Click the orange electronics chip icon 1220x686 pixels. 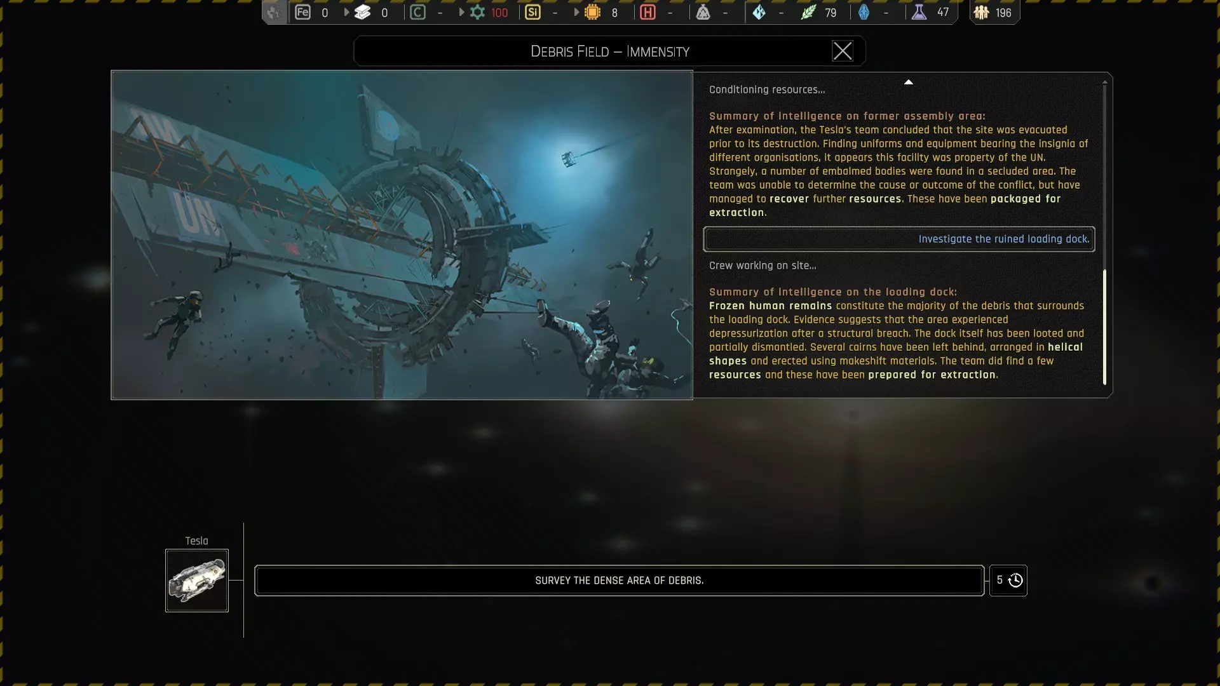pos(592,12)
